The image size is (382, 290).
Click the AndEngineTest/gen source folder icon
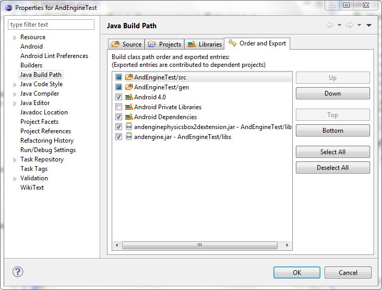point(129,87)
